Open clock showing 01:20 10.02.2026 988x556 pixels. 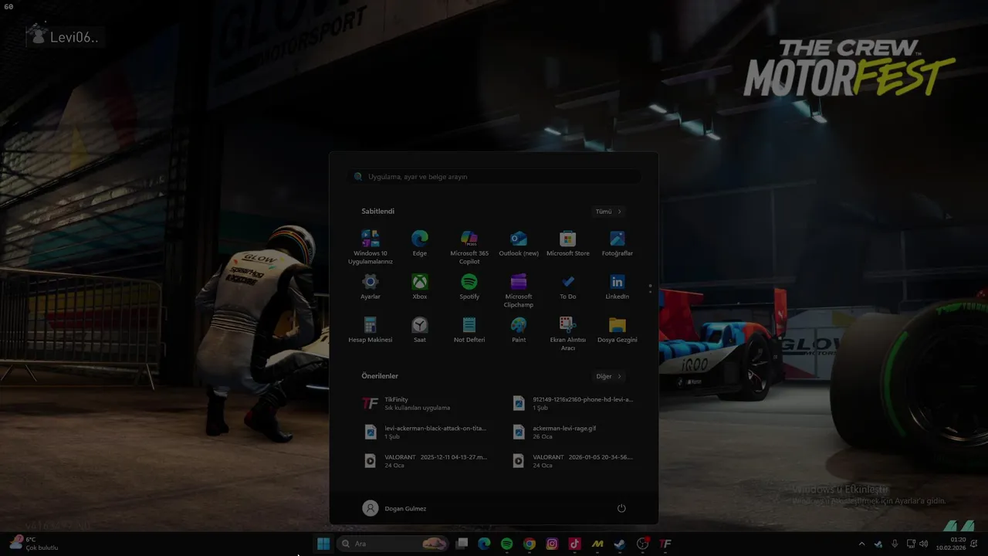click(x=951, y=544)
